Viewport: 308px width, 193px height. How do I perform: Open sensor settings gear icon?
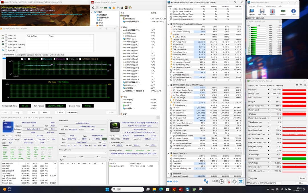pyautogui.click(x=234, y=181)
